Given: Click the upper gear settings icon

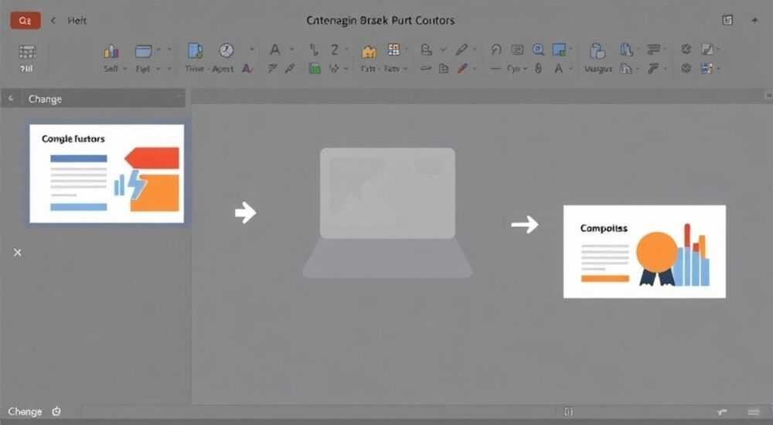Looking at the screenshot, I should point(686,49).
